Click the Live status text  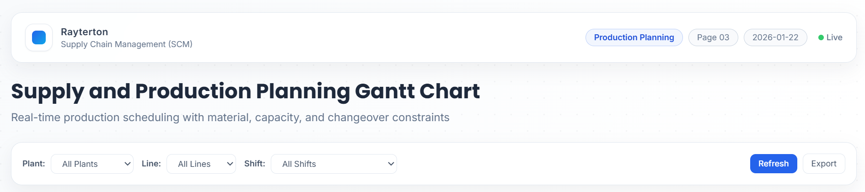(834, 37)
